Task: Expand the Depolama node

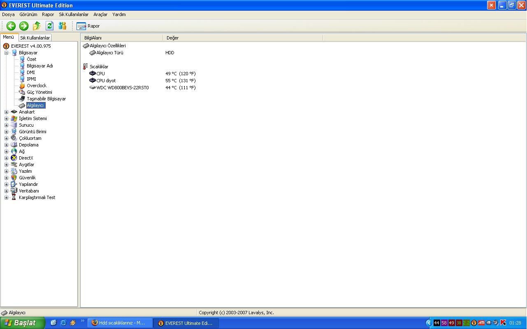Action: click(6, 145)
